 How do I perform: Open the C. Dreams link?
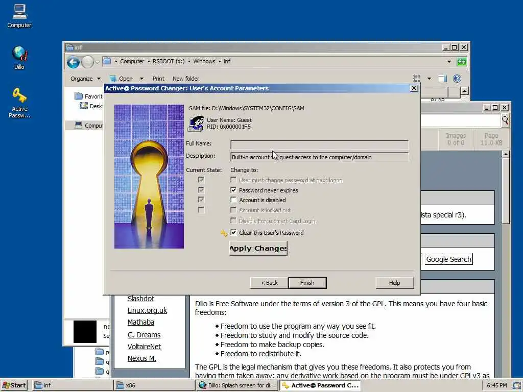pyautogui.click(x=144, y=335)
